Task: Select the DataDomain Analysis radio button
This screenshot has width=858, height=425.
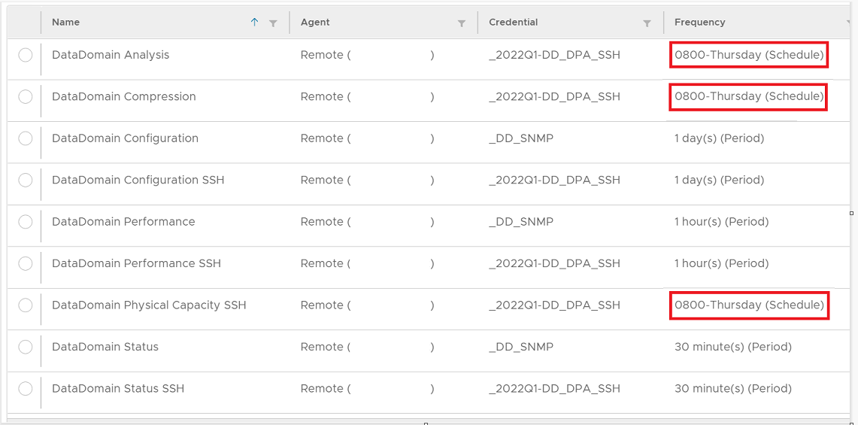Action: pyautogui.click(x=25, y=56)
